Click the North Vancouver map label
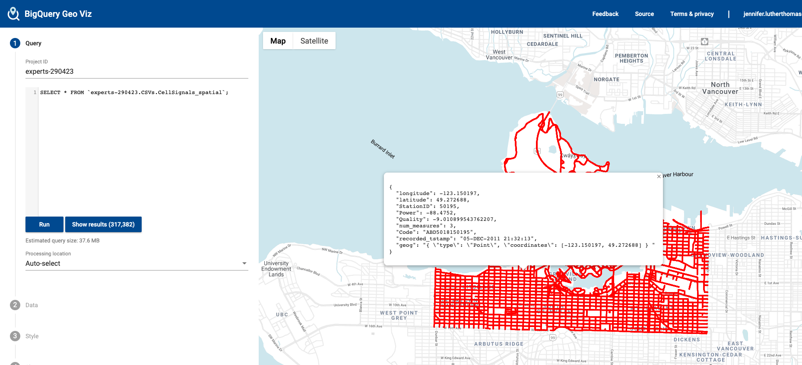The width and height of the screenshot is (802, 365). coord(720,88)
